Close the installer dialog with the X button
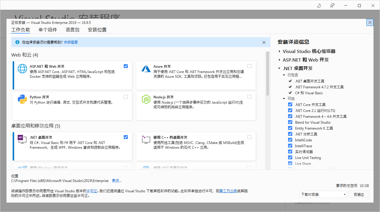The width and height of the screenshot is (380, 212). pos(370,22)
